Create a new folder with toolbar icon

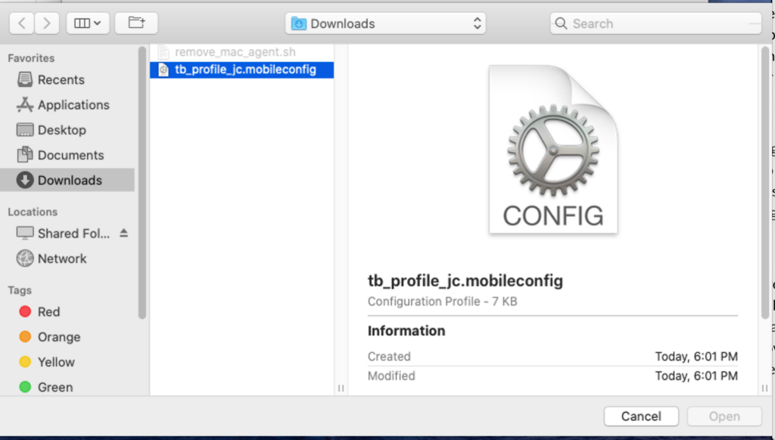coord(136,23)
